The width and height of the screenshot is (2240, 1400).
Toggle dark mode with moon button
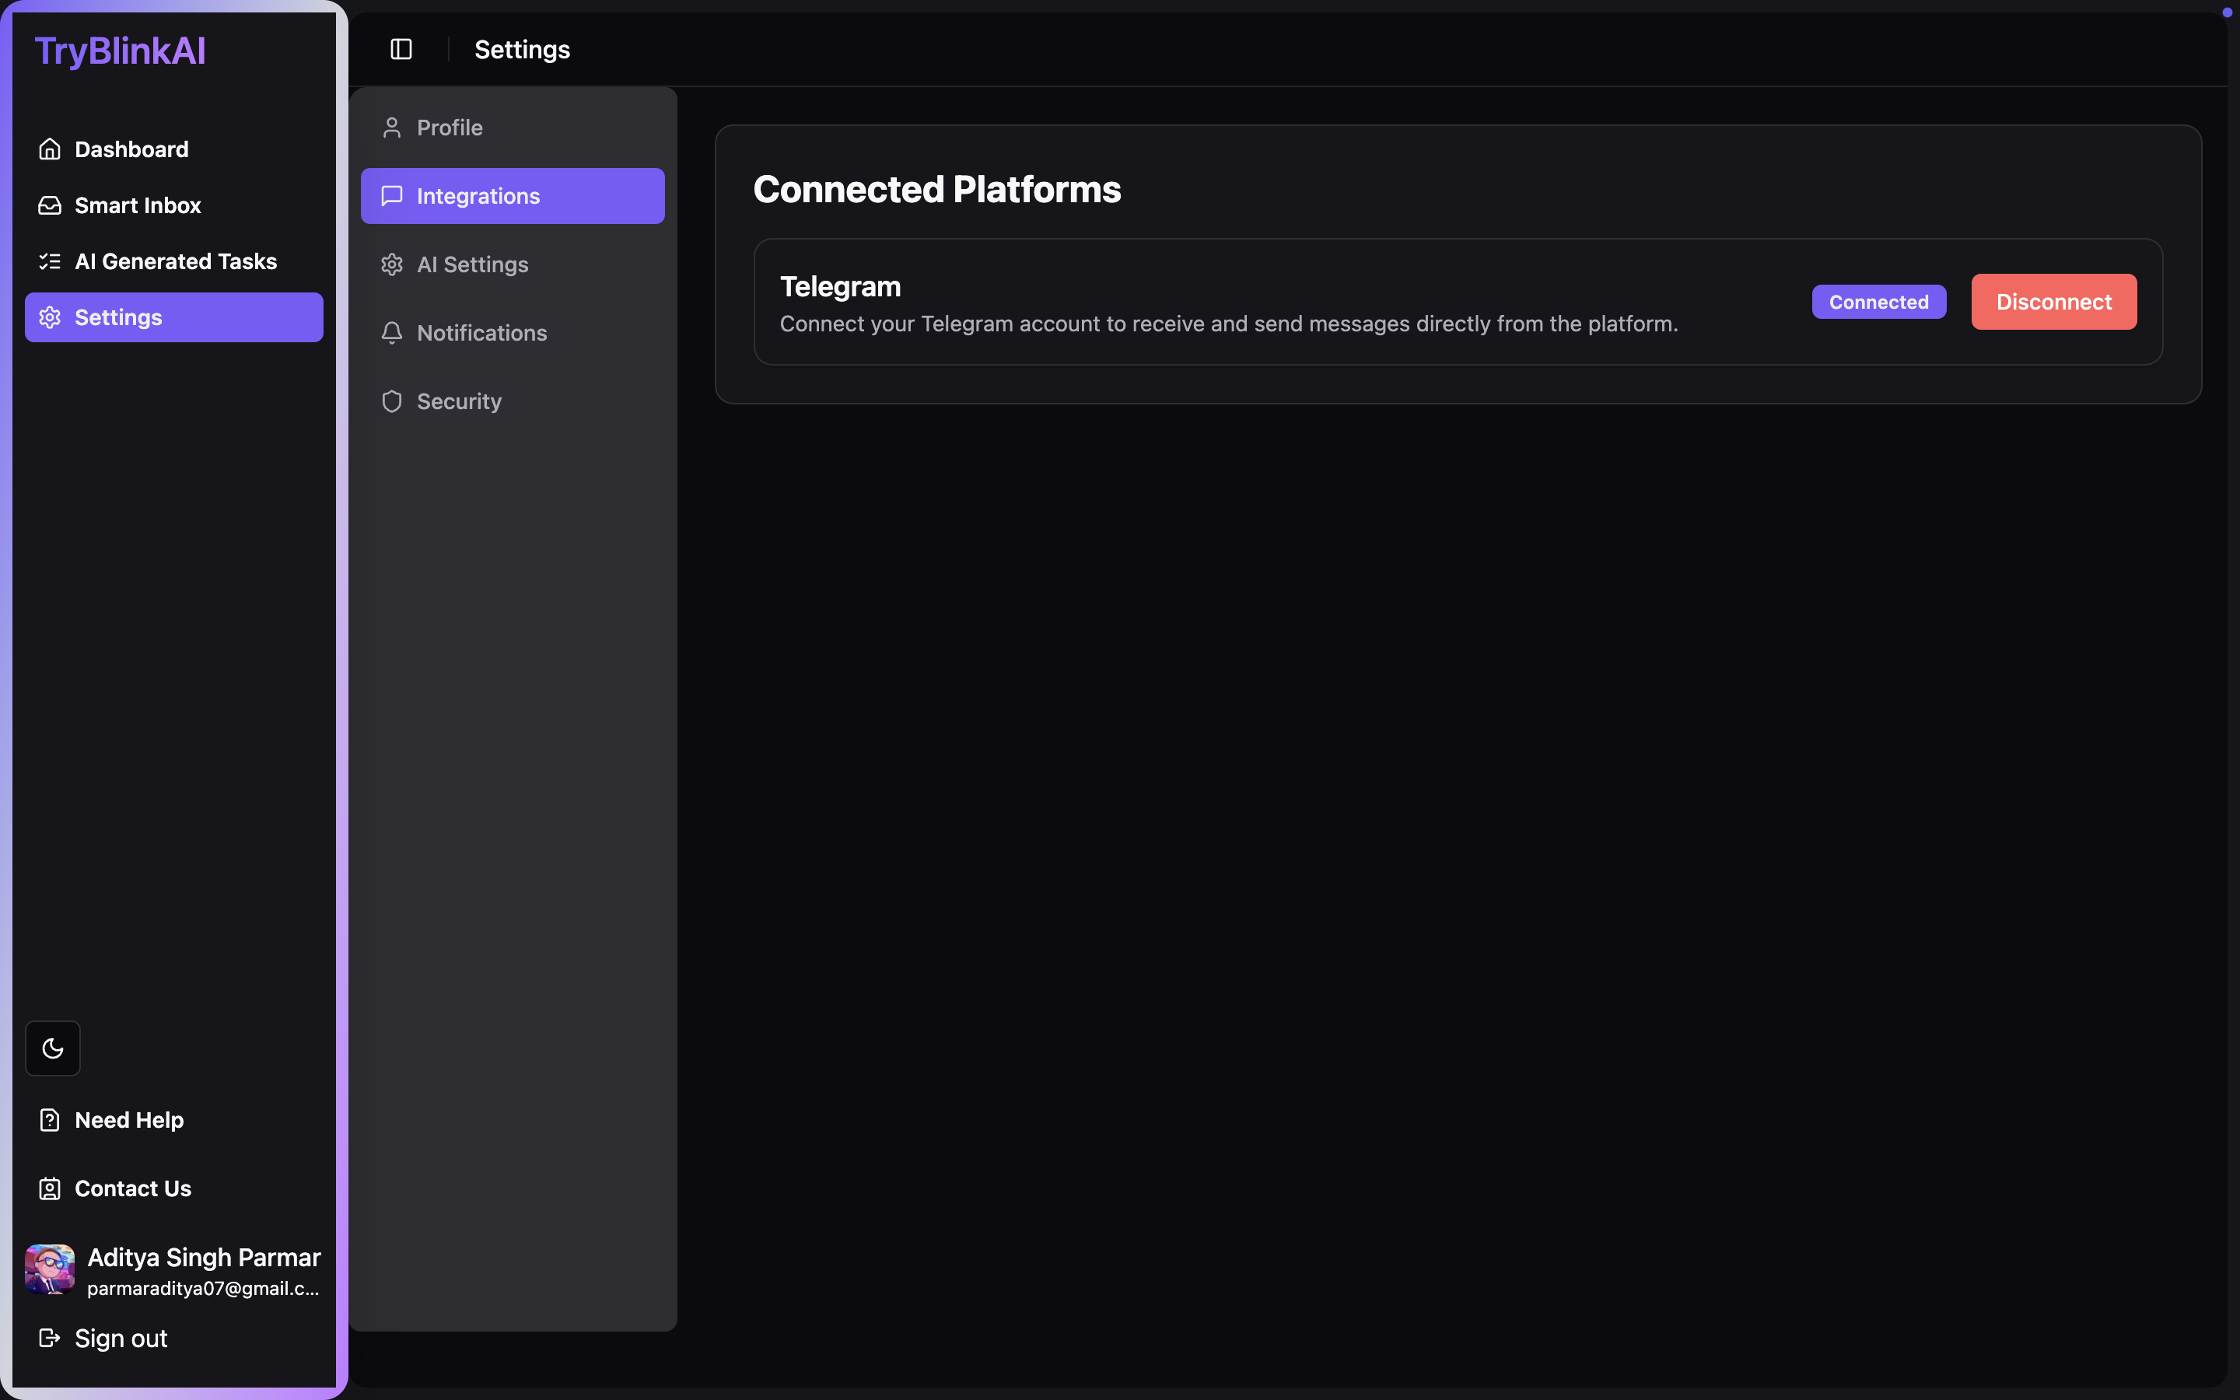[x=53, y=1048]
